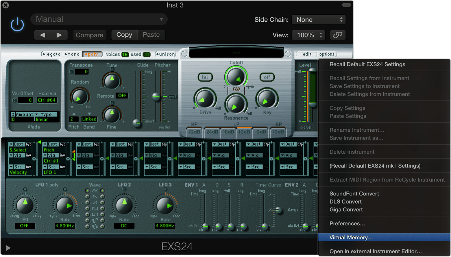Image resolution: width=451 pixels, height=257 pixels.
Task: Toggle the unison button
Action: click(x=166, y=54)
